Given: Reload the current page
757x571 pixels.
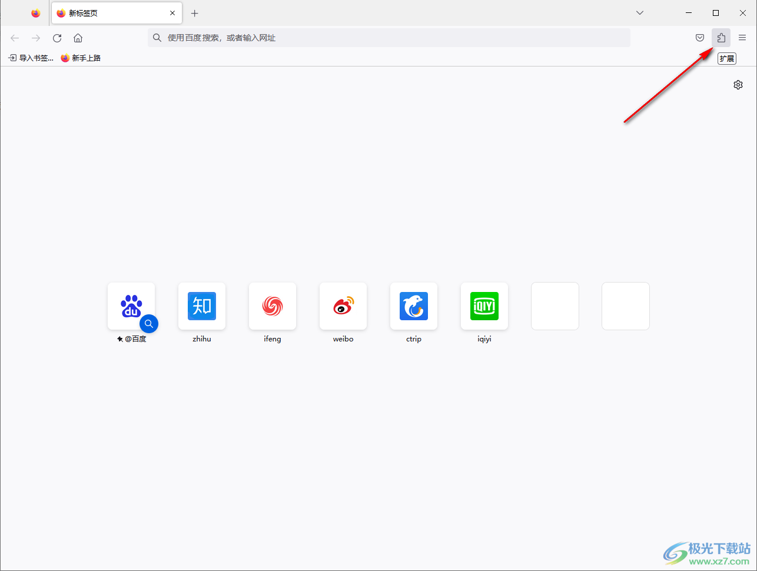Looking at the screenshot, I should tap(57, 38).
